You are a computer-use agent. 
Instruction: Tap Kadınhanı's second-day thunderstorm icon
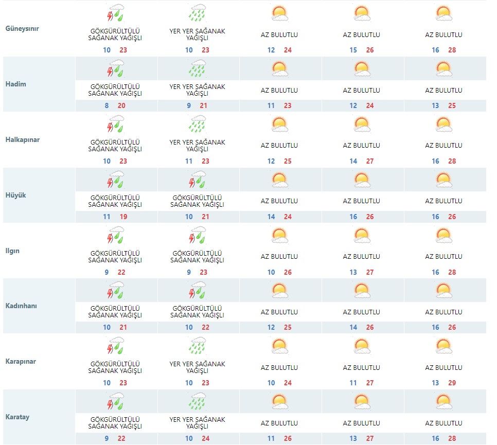point(197,290)
